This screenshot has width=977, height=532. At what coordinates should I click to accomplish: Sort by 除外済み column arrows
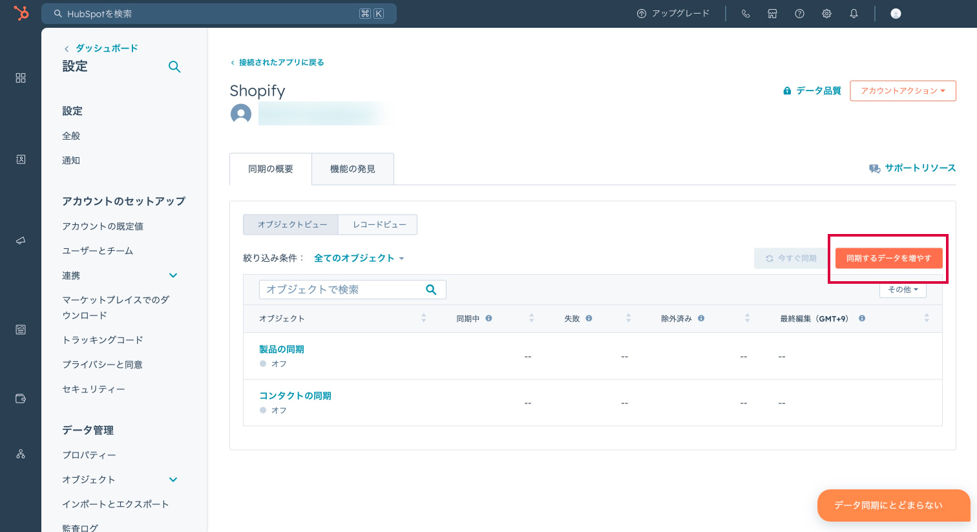click(748, 318)
